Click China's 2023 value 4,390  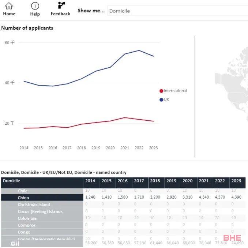(x=236, y=198)
